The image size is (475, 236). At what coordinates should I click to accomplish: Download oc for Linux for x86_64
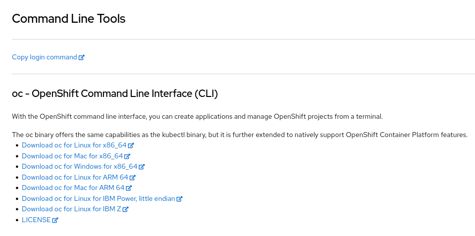tap(74, 146)
